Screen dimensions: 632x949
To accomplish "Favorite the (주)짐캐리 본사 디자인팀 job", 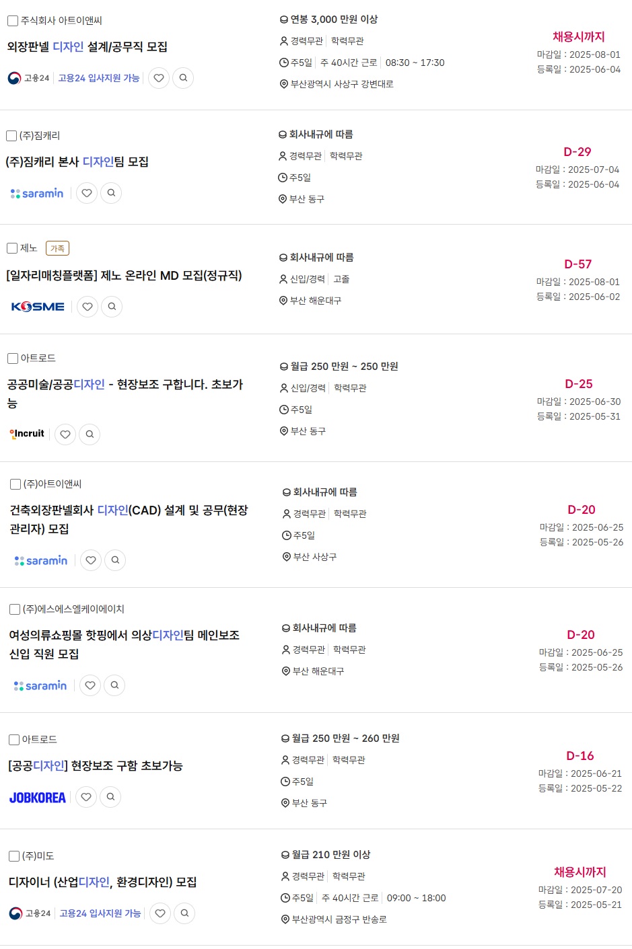I will pyautogui.click(x=87, y=193).
